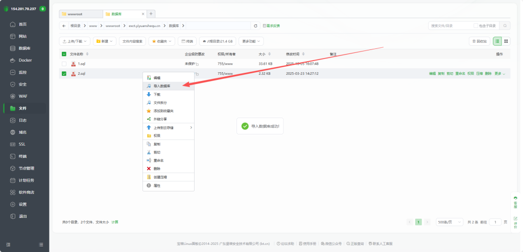Enable the 包含子目录 checkbox
Screen dimensions: 523x252
(x=476, y=25)
